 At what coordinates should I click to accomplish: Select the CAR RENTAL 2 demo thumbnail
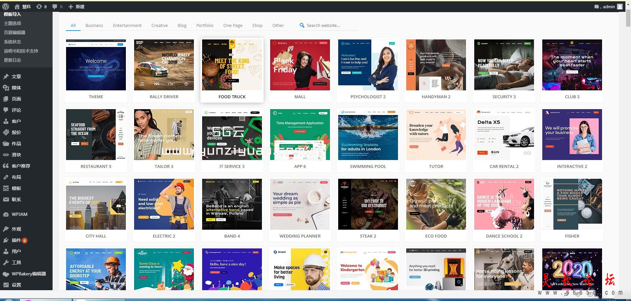(x=504, y=134)
